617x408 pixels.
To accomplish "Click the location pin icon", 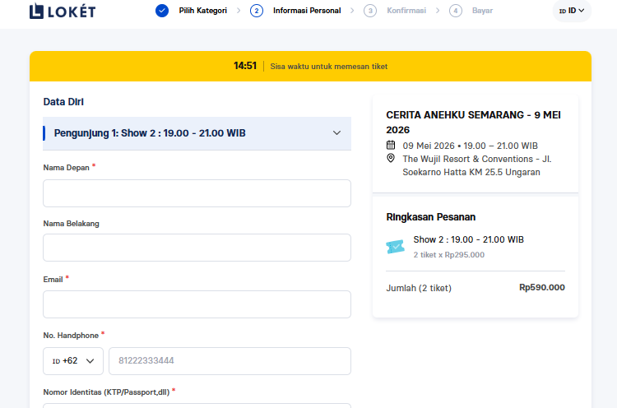I will click(x=391, y=158).
